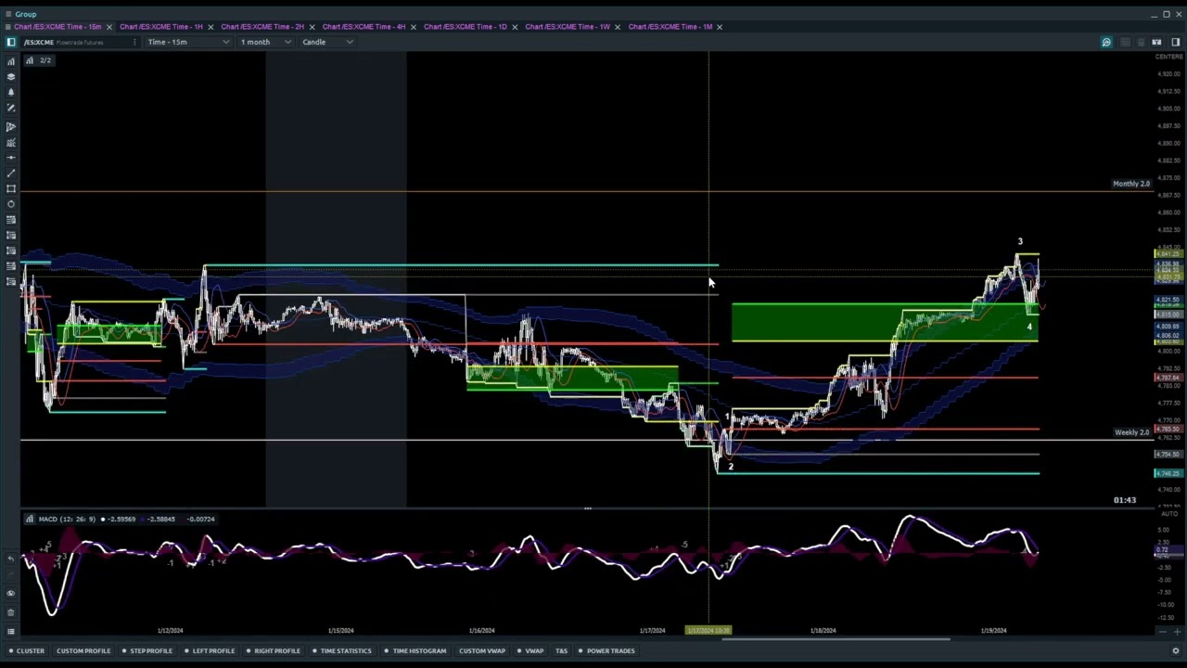Click the 2/2 indicators count badge

pos(39,60)
